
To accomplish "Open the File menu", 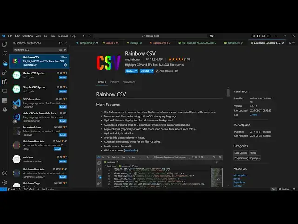I will pyautogui.click(x=10, y=36).
